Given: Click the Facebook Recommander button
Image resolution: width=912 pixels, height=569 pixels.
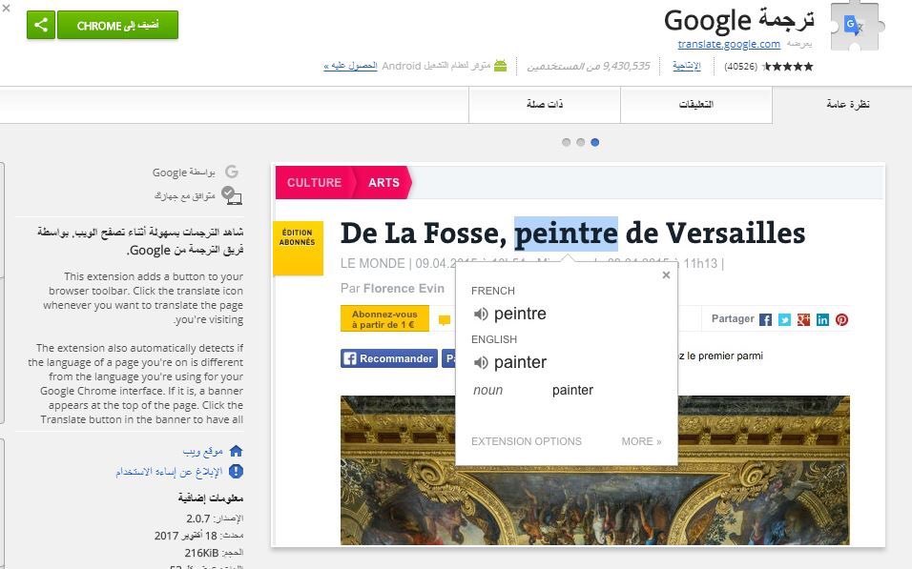Looking at the screenshot, I should pos(389,358).
